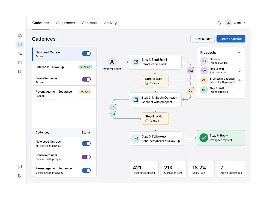Expand the Step 4: Wait prospect chevron
Image resolution: width=264 pixels, height=197 pixels.
click(240, 90)
